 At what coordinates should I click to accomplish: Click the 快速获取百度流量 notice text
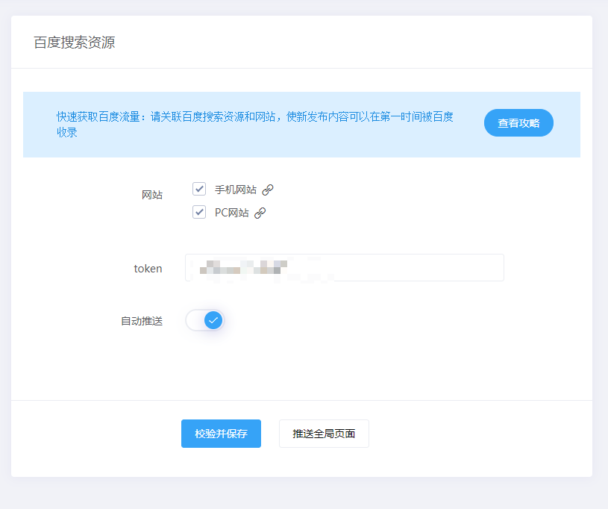254,124
